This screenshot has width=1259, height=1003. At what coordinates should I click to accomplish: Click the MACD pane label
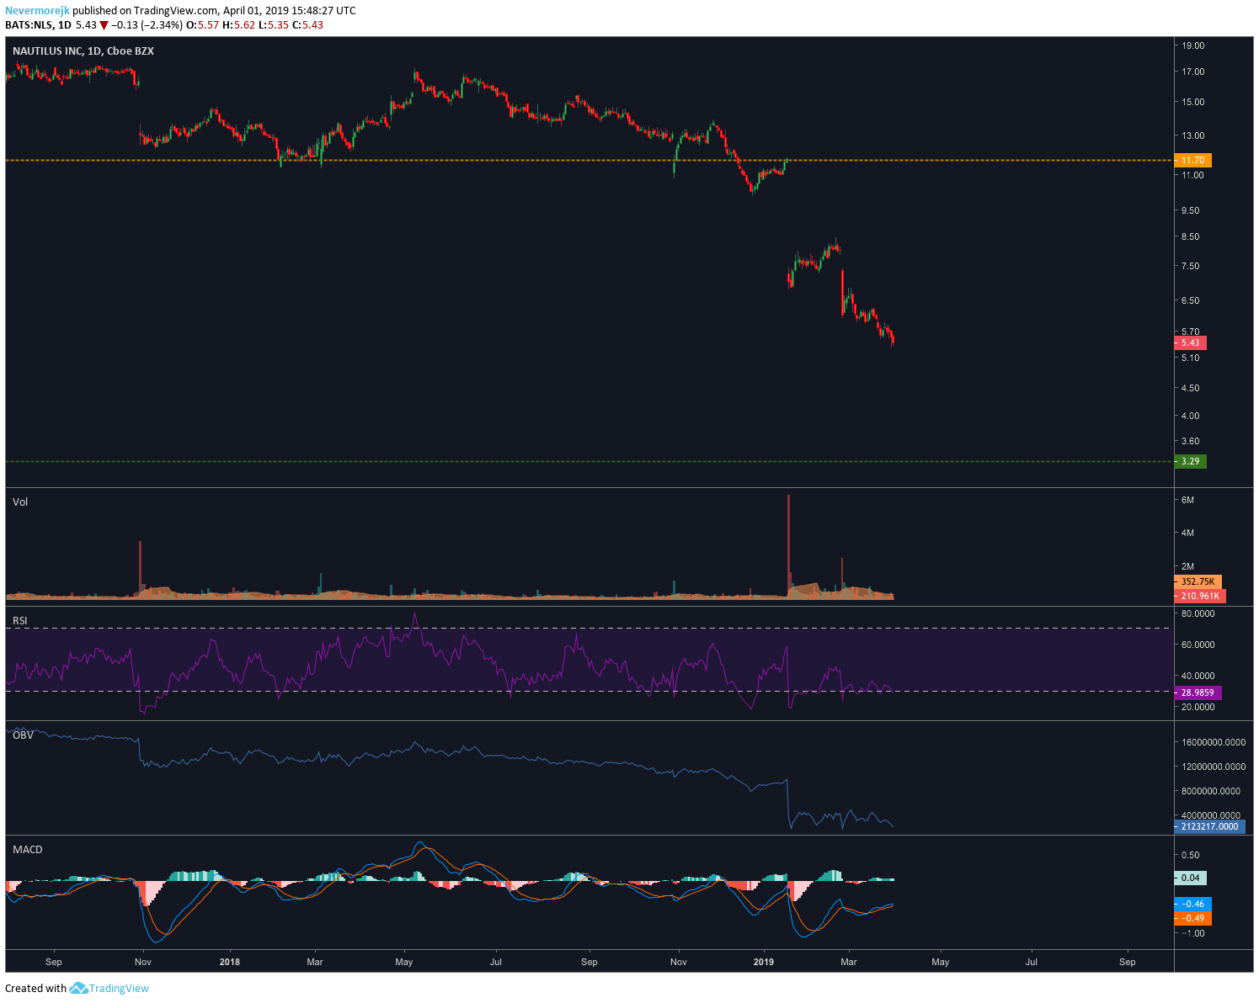(28, 850)
